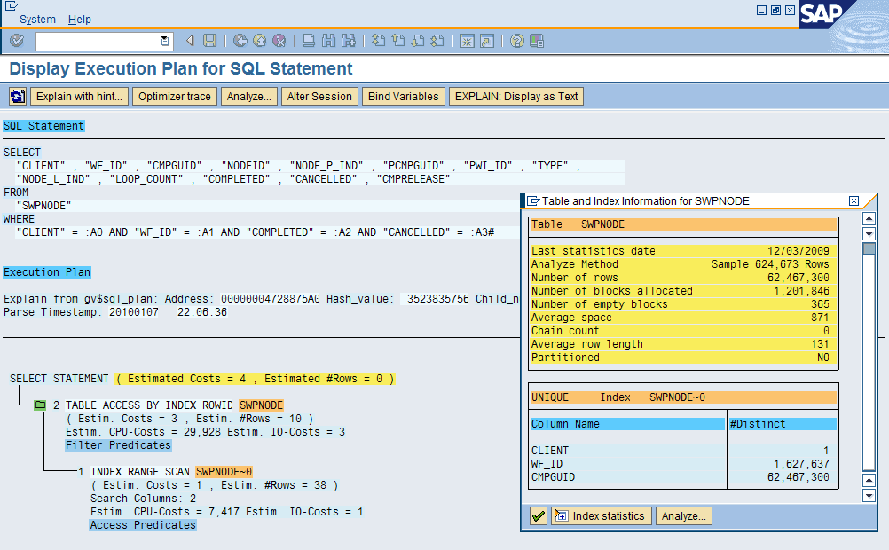Open the command field history dropdown
Image resolution: width=889 pixels, height=550 pixels.
point(165,41)
